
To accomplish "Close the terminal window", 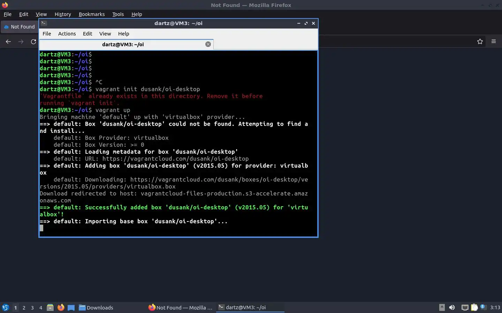I will tap(313, 23).
